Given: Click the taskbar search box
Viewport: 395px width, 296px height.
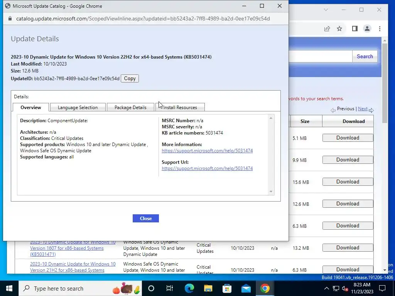Looking at the screenshot, I should click(80, 288).
